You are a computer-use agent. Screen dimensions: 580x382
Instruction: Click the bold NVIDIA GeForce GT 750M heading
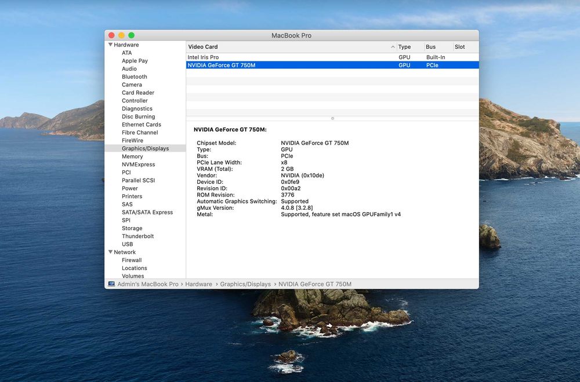tap(230, 130)
